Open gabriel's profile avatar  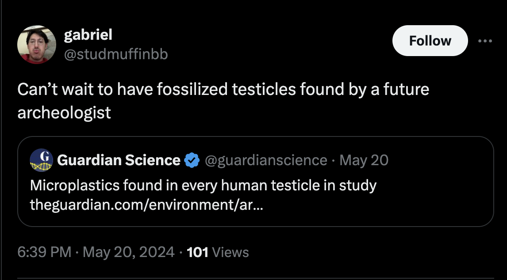[37, 44]
